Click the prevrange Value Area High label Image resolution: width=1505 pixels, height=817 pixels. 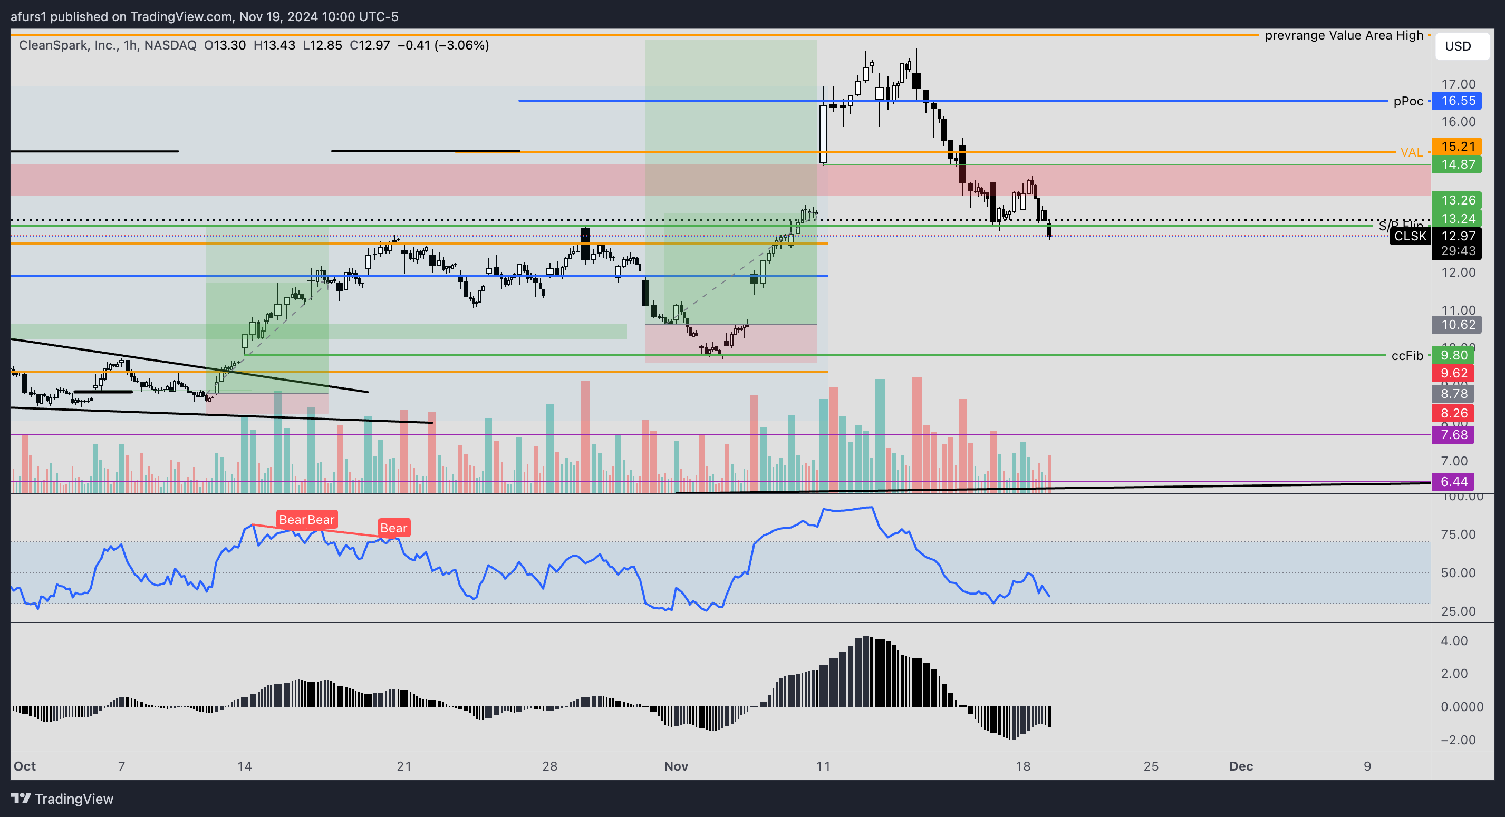point(1344,35)
